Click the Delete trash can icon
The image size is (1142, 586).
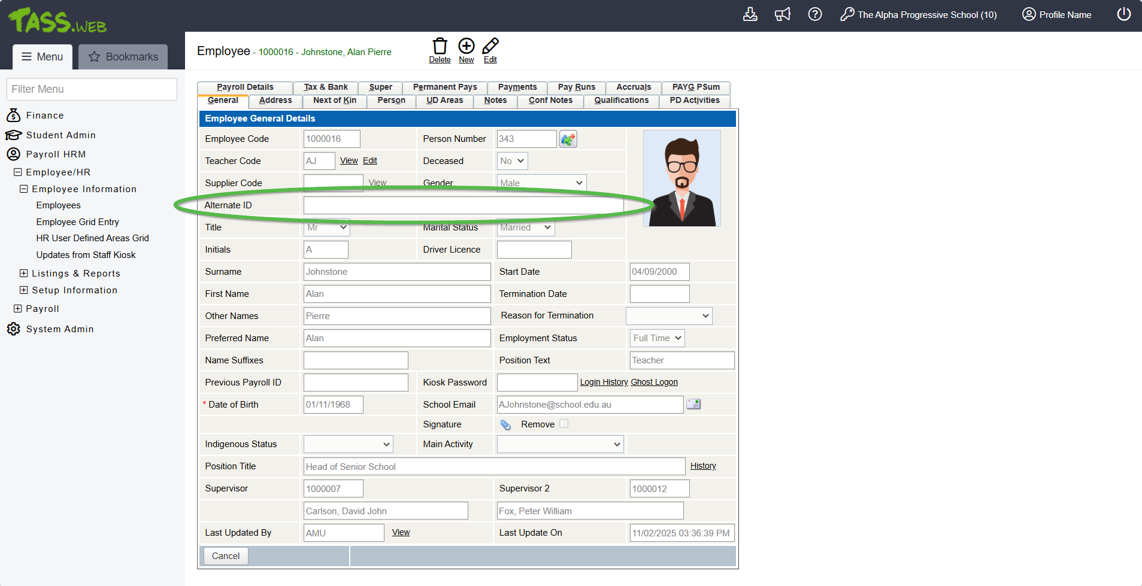(x=440, y=47)
